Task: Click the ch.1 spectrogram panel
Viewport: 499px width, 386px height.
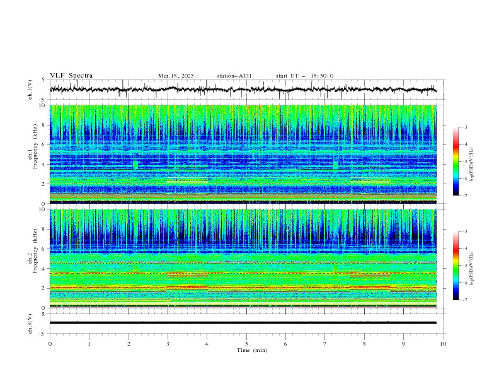Action: tap(243, 154)
